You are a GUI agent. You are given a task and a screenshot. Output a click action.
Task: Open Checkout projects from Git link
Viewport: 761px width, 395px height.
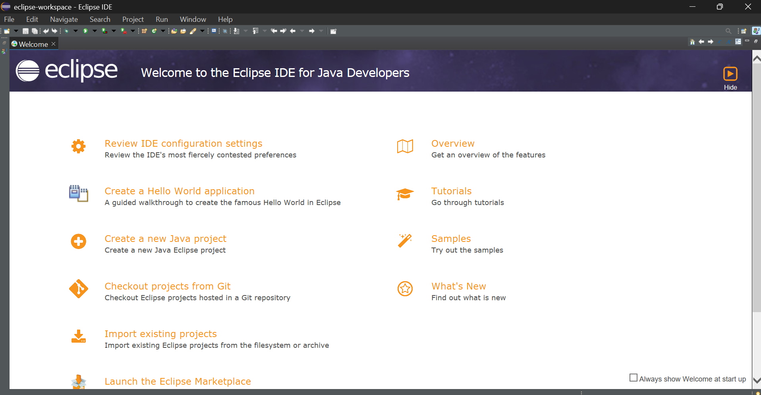[167, 286]
